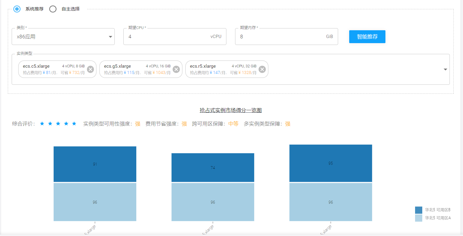Click the 抢占式实例市场得分一览图 title link
This screenshot has height=236, width=463.
tap(231, 110)
